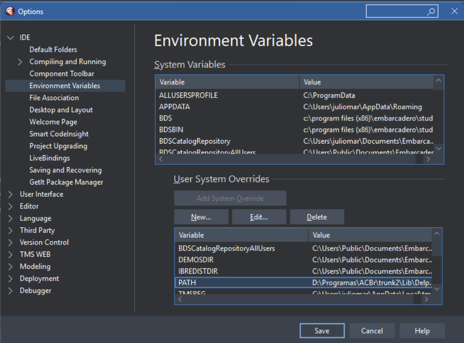Click Value column header in System Variables
The image size is (464, 343).
point(367,82)
